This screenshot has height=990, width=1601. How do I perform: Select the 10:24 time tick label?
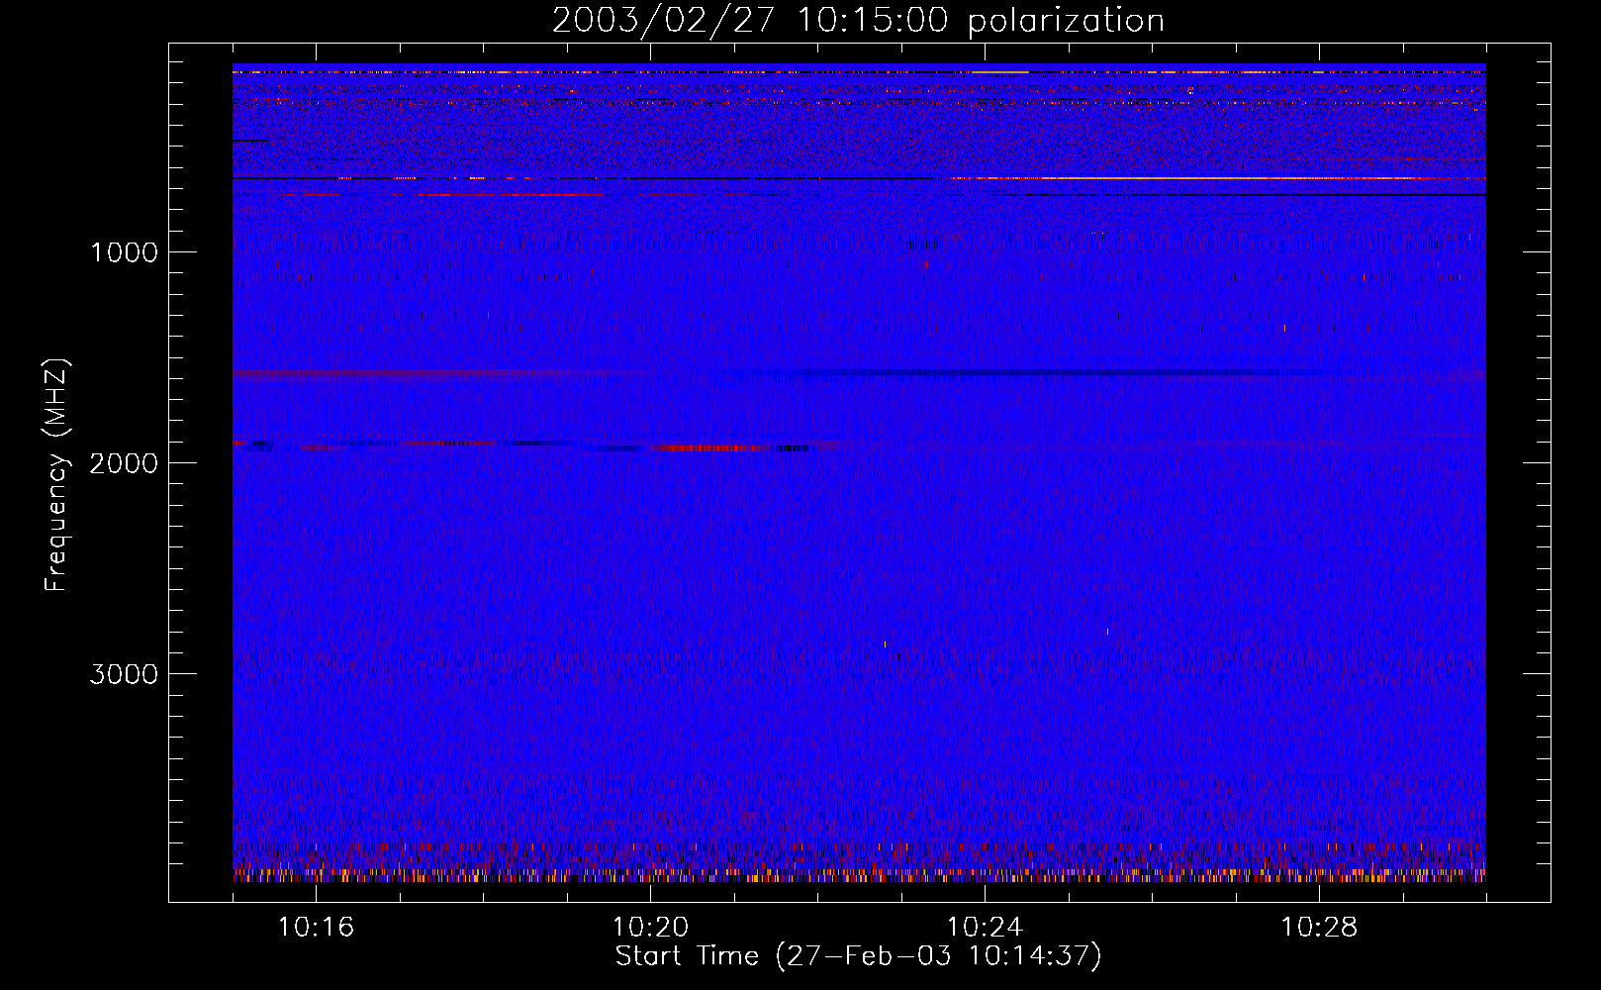(985, 928)
